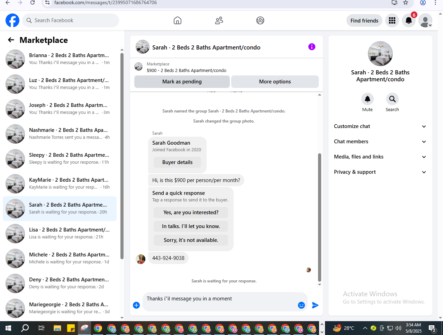
Task: Click the conversation list scrollbar
Action: point(122,156)
